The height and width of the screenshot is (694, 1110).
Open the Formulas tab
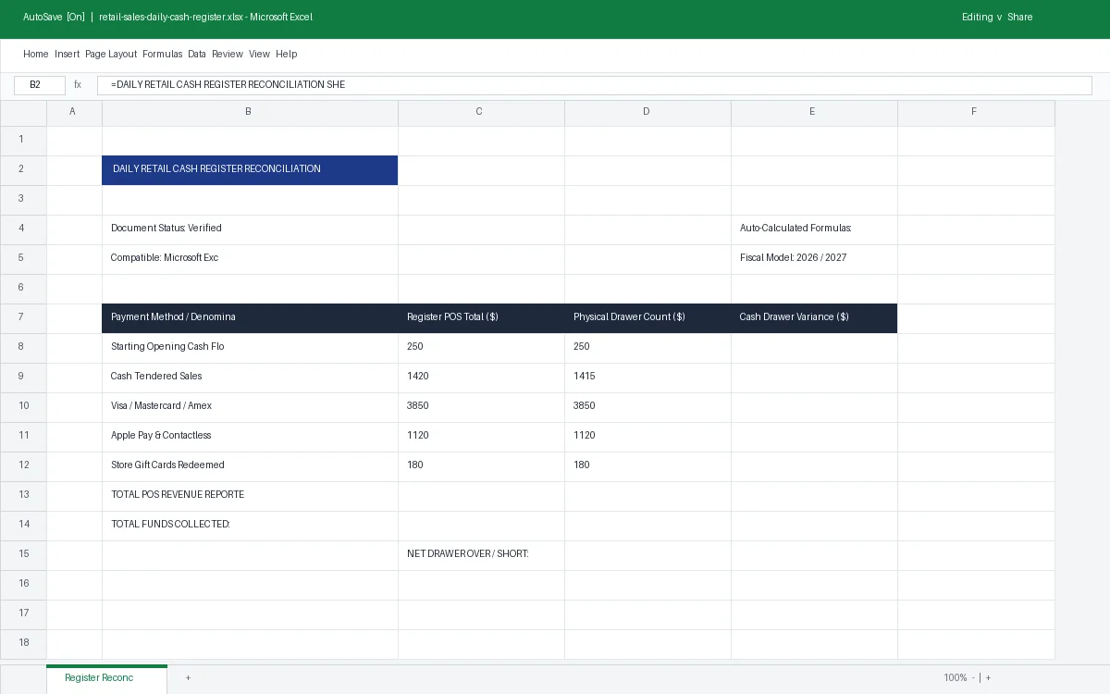[162, 54]
